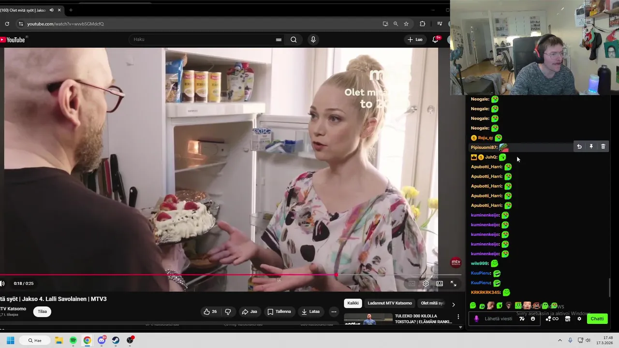
Task: Reply to Pipisuomi87's chat message
Action: click(x=579, y=146)
